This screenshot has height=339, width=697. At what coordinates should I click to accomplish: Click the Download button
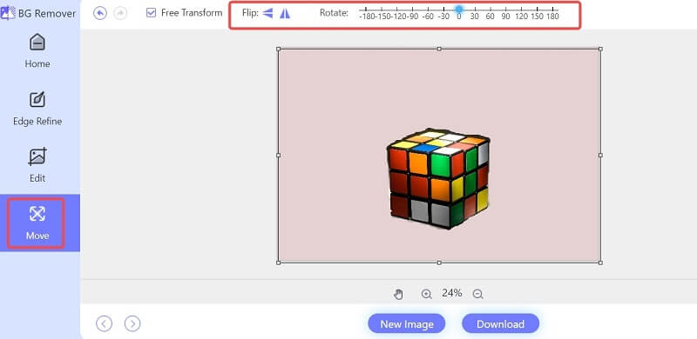[500, 324]
